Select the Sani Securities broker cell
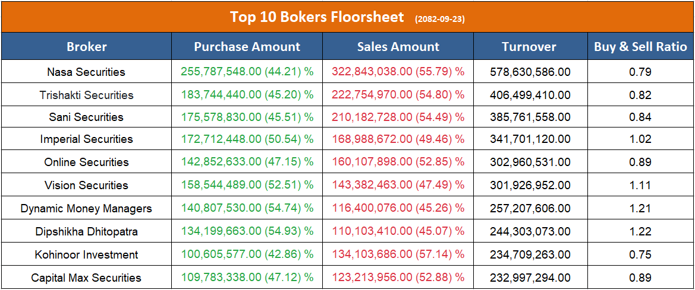Screen dimensions: 695x290 coord(86,117)
